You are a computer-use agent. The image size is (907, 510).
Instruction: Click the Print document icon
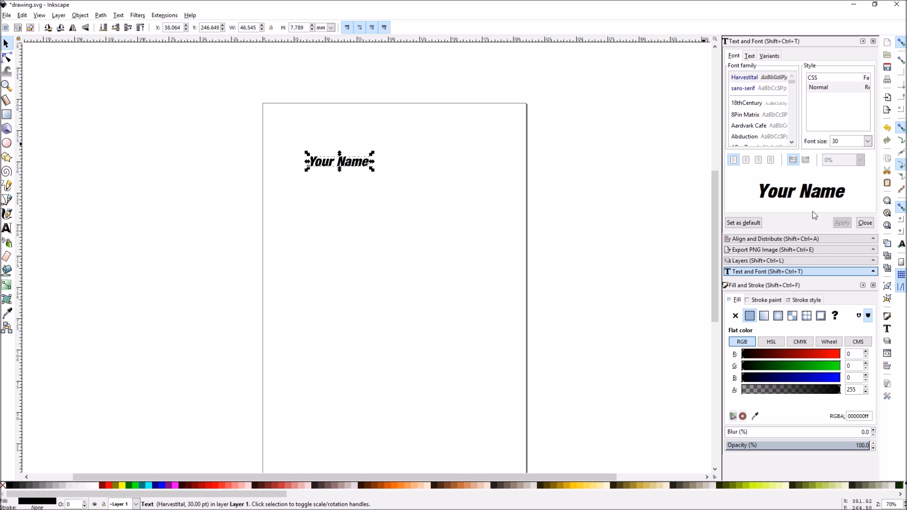pyautogui.click(x=887, y=79)
